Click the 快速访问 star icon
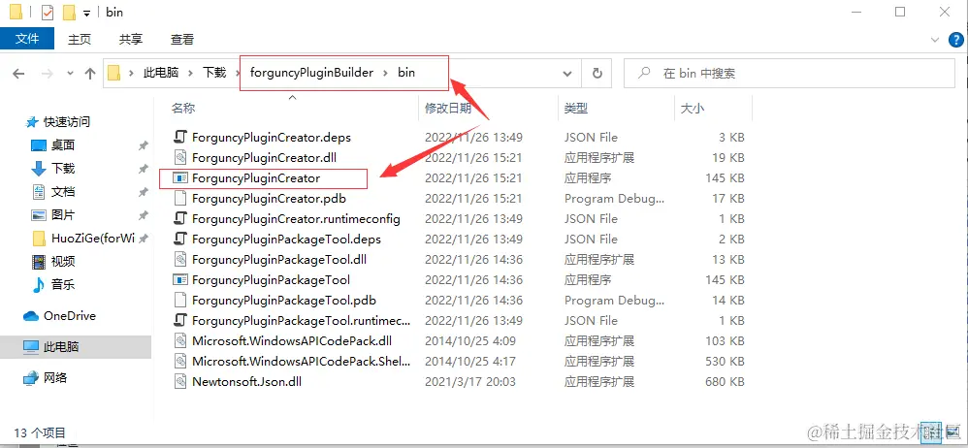The height and width of the screenshot is (448, 968). pyautogui.click(x=31, y=122)
